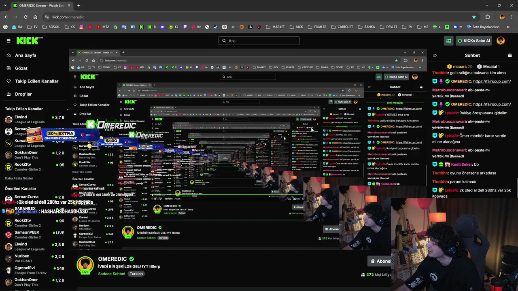Image resolution: width=518 pixels, height=291 pixels.
Task: Click Mrcatal in the chat leaderboard row
Action: [x=488, y=66]
